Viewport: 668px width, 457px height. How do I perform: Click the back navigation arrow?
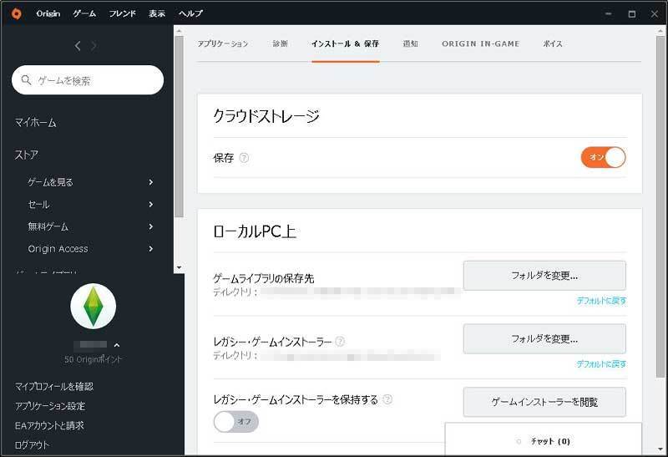78,46
